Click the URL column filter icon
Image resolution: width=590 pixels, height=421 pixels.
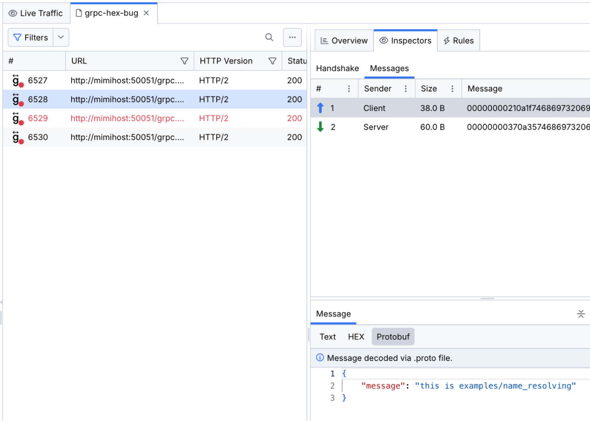(x=184, y=61)
